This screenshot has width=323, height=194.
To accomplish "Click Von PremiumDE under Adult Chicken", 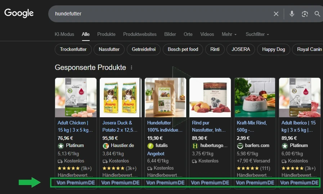I will tap(76, 183).
